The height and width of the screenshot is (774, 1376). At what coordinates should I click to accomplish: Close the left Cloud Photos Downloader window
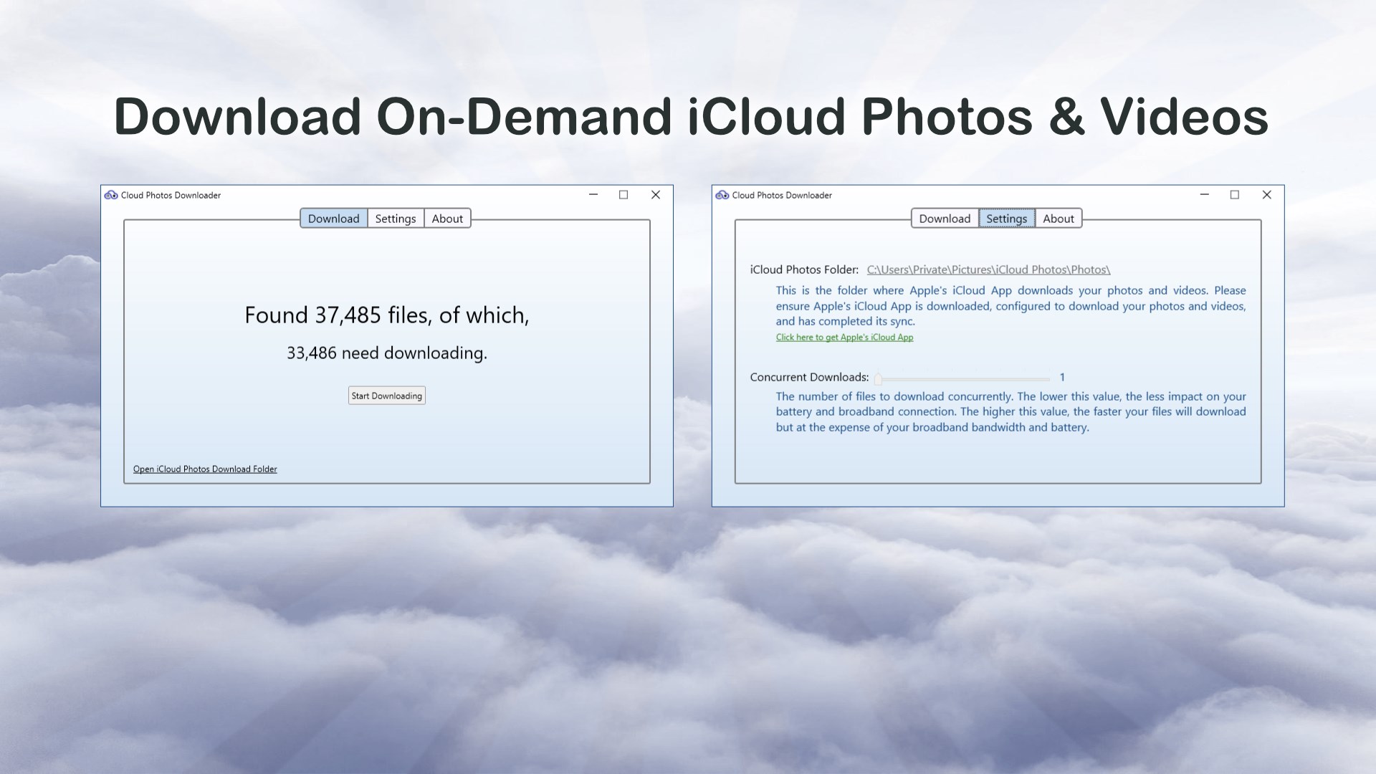[x=655, y=195]
